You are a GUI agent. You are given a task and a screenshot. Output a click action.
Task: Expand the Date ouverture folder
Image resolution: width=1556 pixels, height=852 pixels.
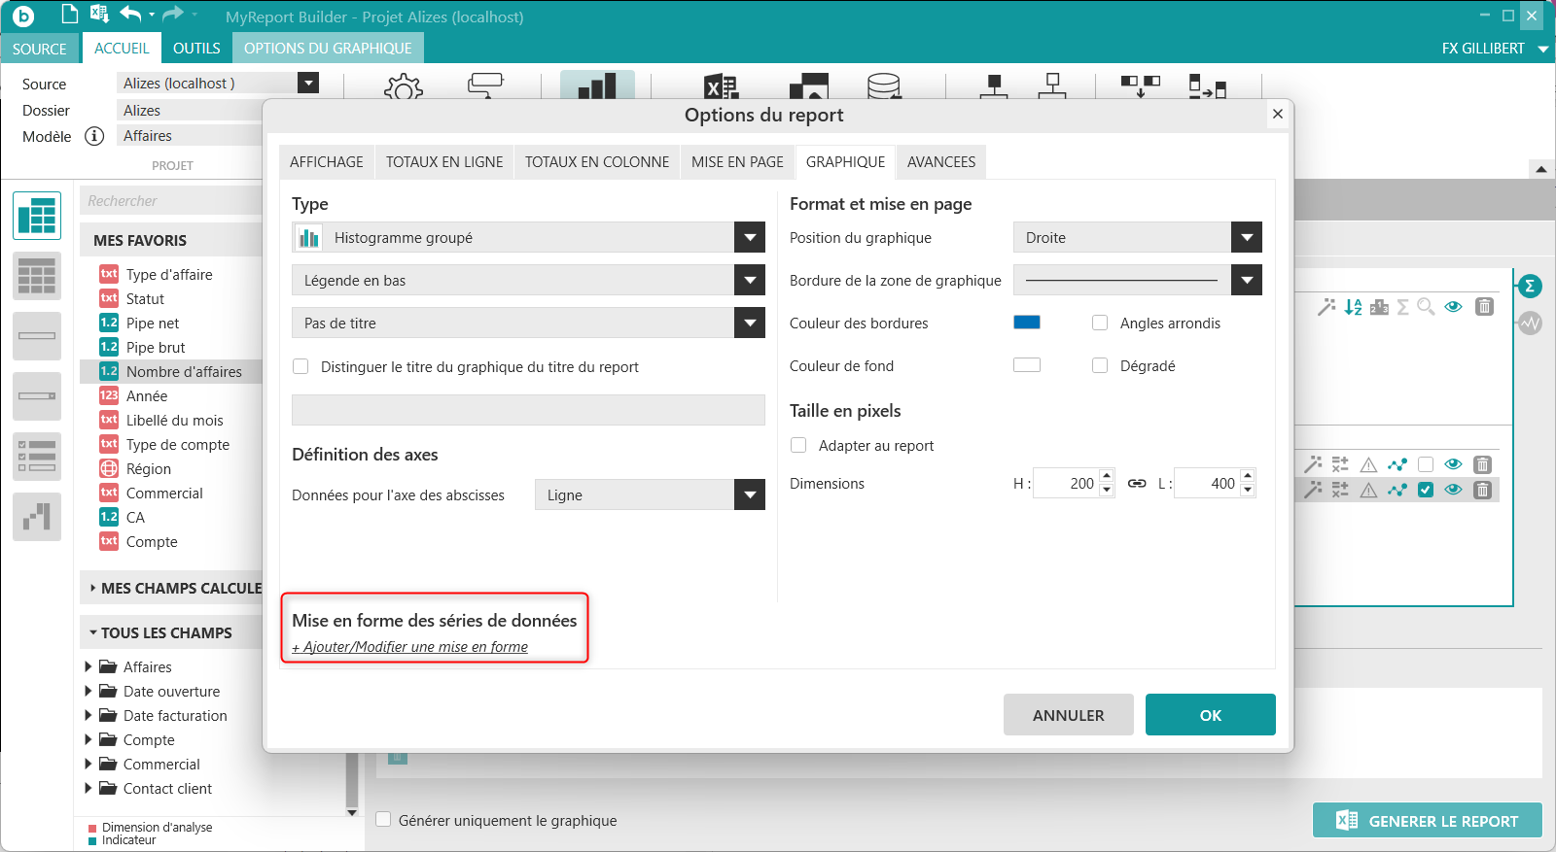tap(88, 691)
